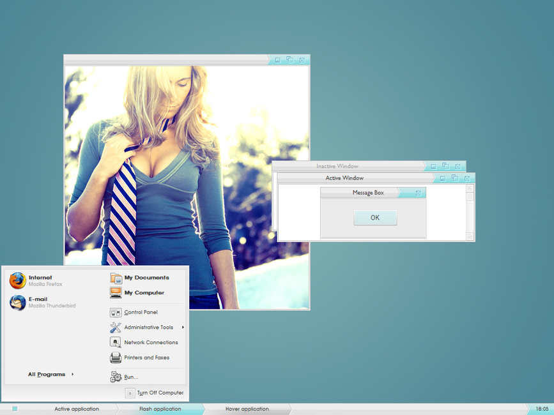
Task: Expand the Administrative Tools submenu arrow
Action: click(183, 328)
